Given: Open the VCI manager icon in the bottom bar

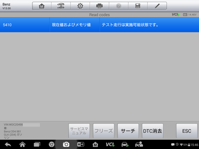Looking at the screenshot, I should 110,144.
